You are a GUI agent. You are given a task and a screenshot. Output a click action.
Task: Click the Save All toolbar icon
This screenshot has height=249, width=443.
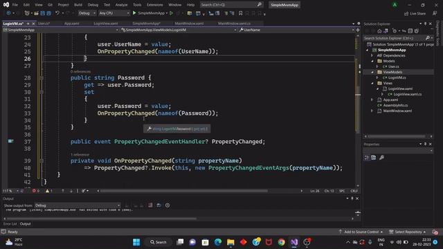[48, 13]
